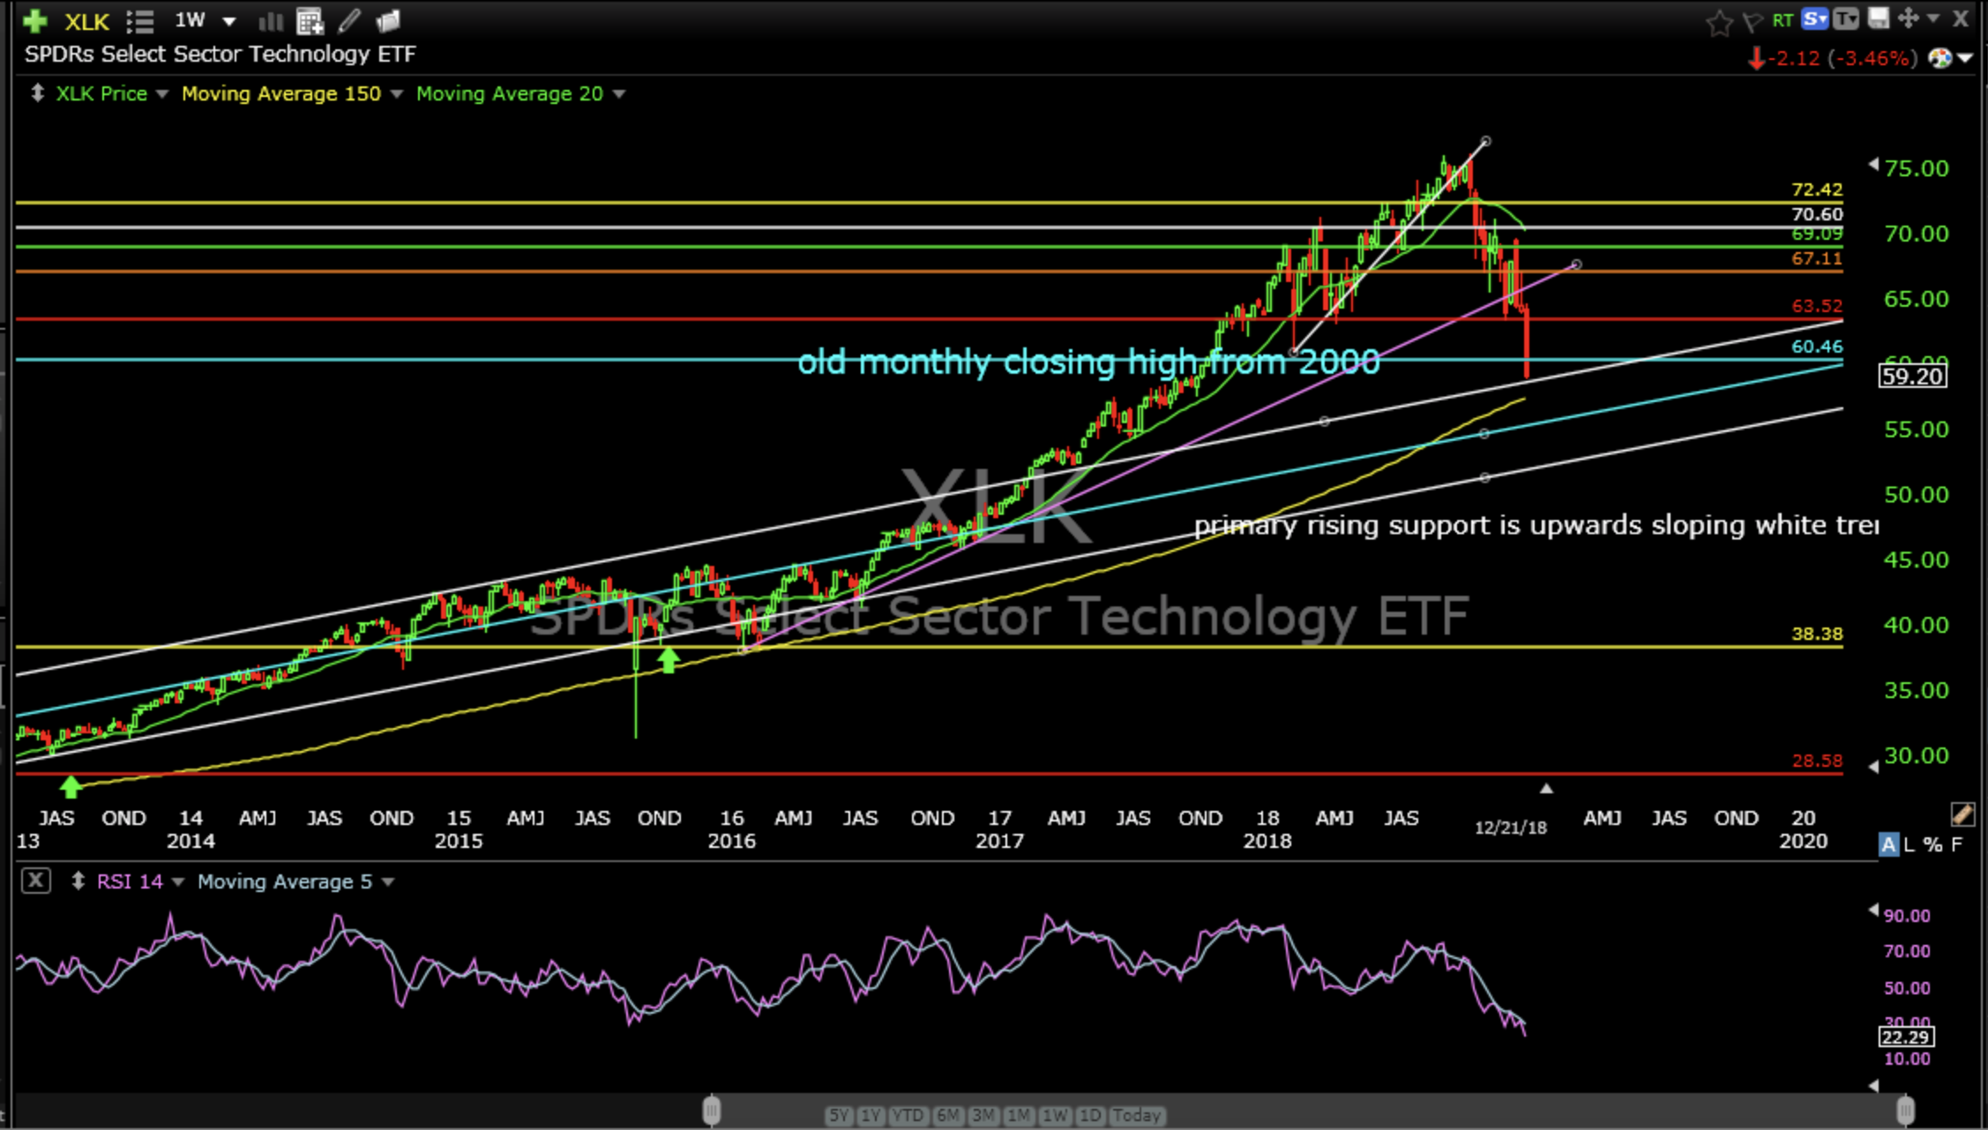Toggle the percent scale option
Image resolution: width=1988 pixels, height=1130 pixels.
pos(1932,844)
